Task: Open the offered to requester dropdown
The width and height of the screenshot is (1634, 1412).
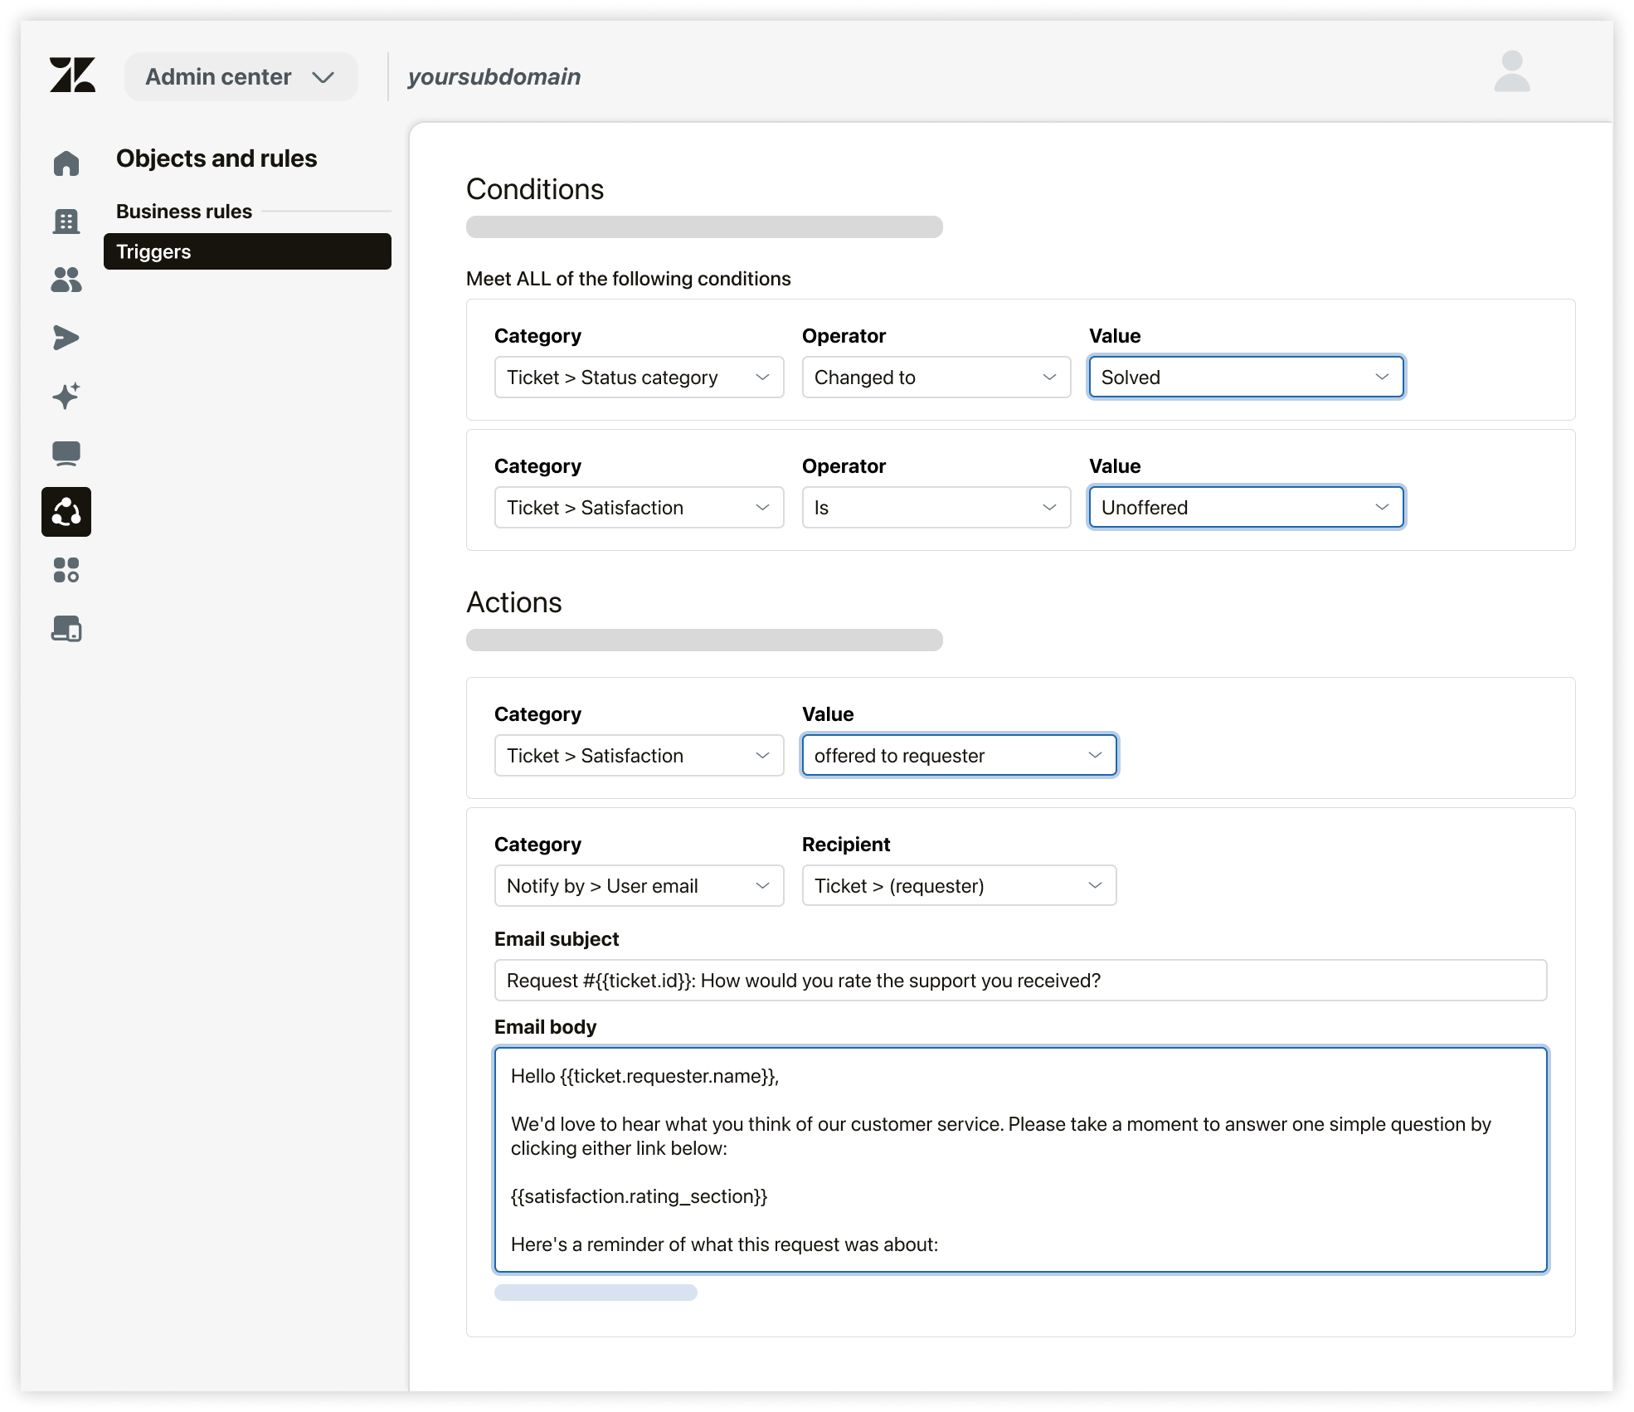Action: tap(959, 756)
